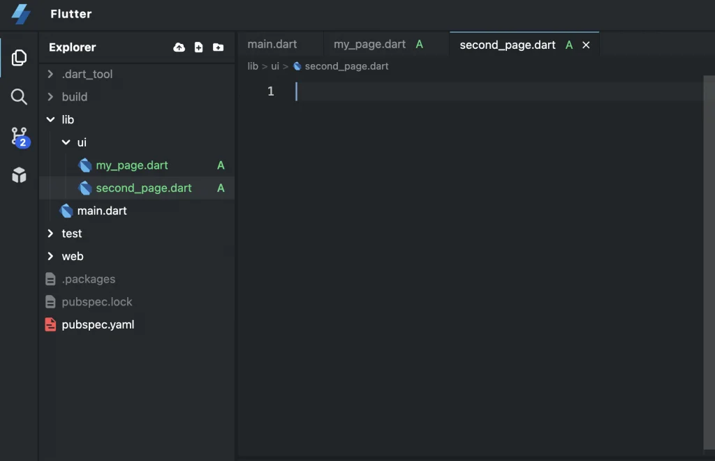
Task: Click the cloud upload icon in Explorer
Action: (179, 47)
